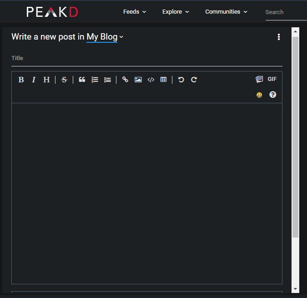Open the snippets/templates icon beside GIF

click(x=259, y=79)
